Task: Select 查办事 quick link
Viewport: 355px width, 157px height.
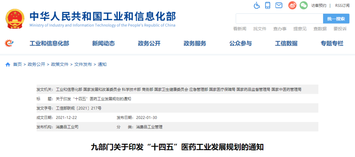Action: pos(280,29)
